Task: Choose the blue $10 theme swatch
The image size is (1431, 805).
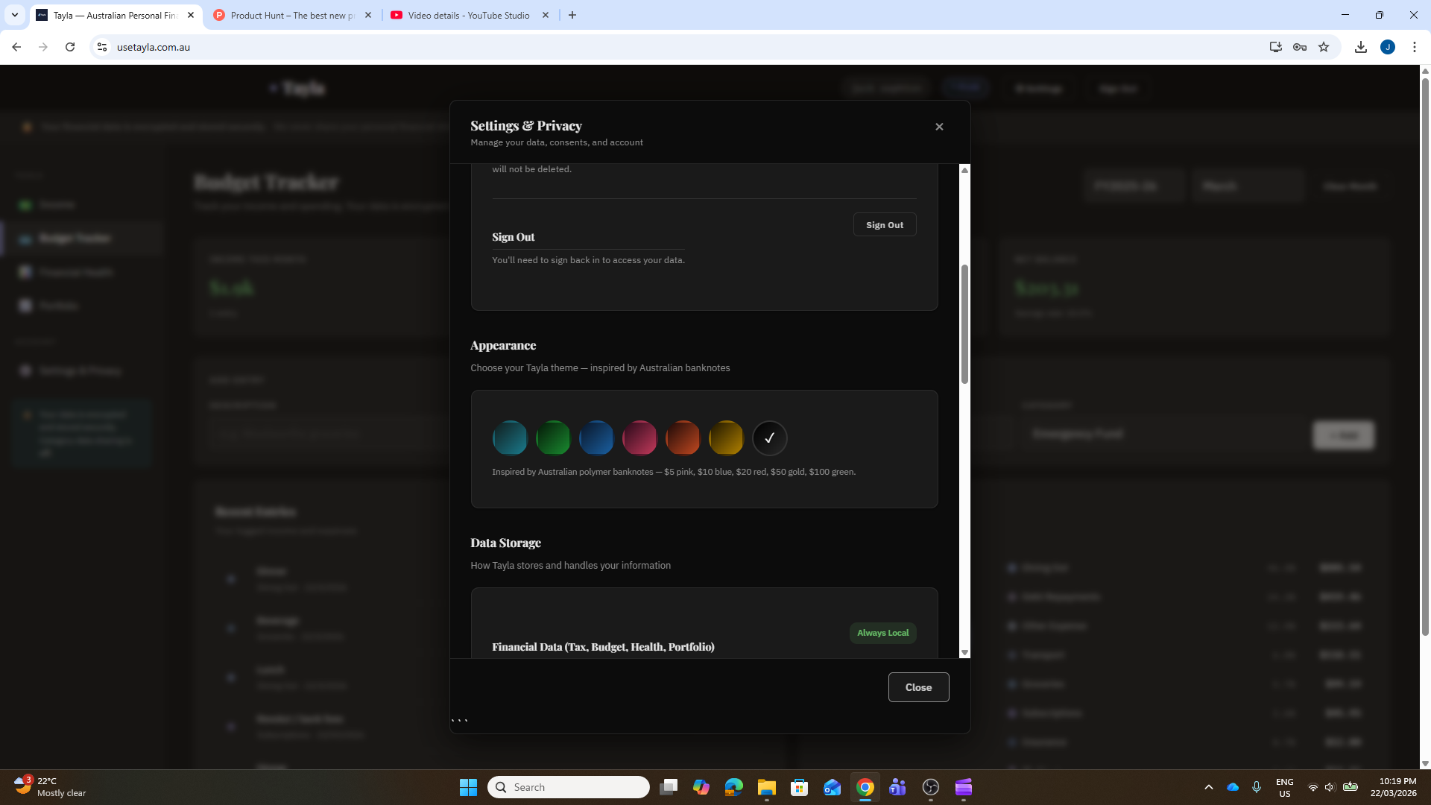Action: click(596, 438)
